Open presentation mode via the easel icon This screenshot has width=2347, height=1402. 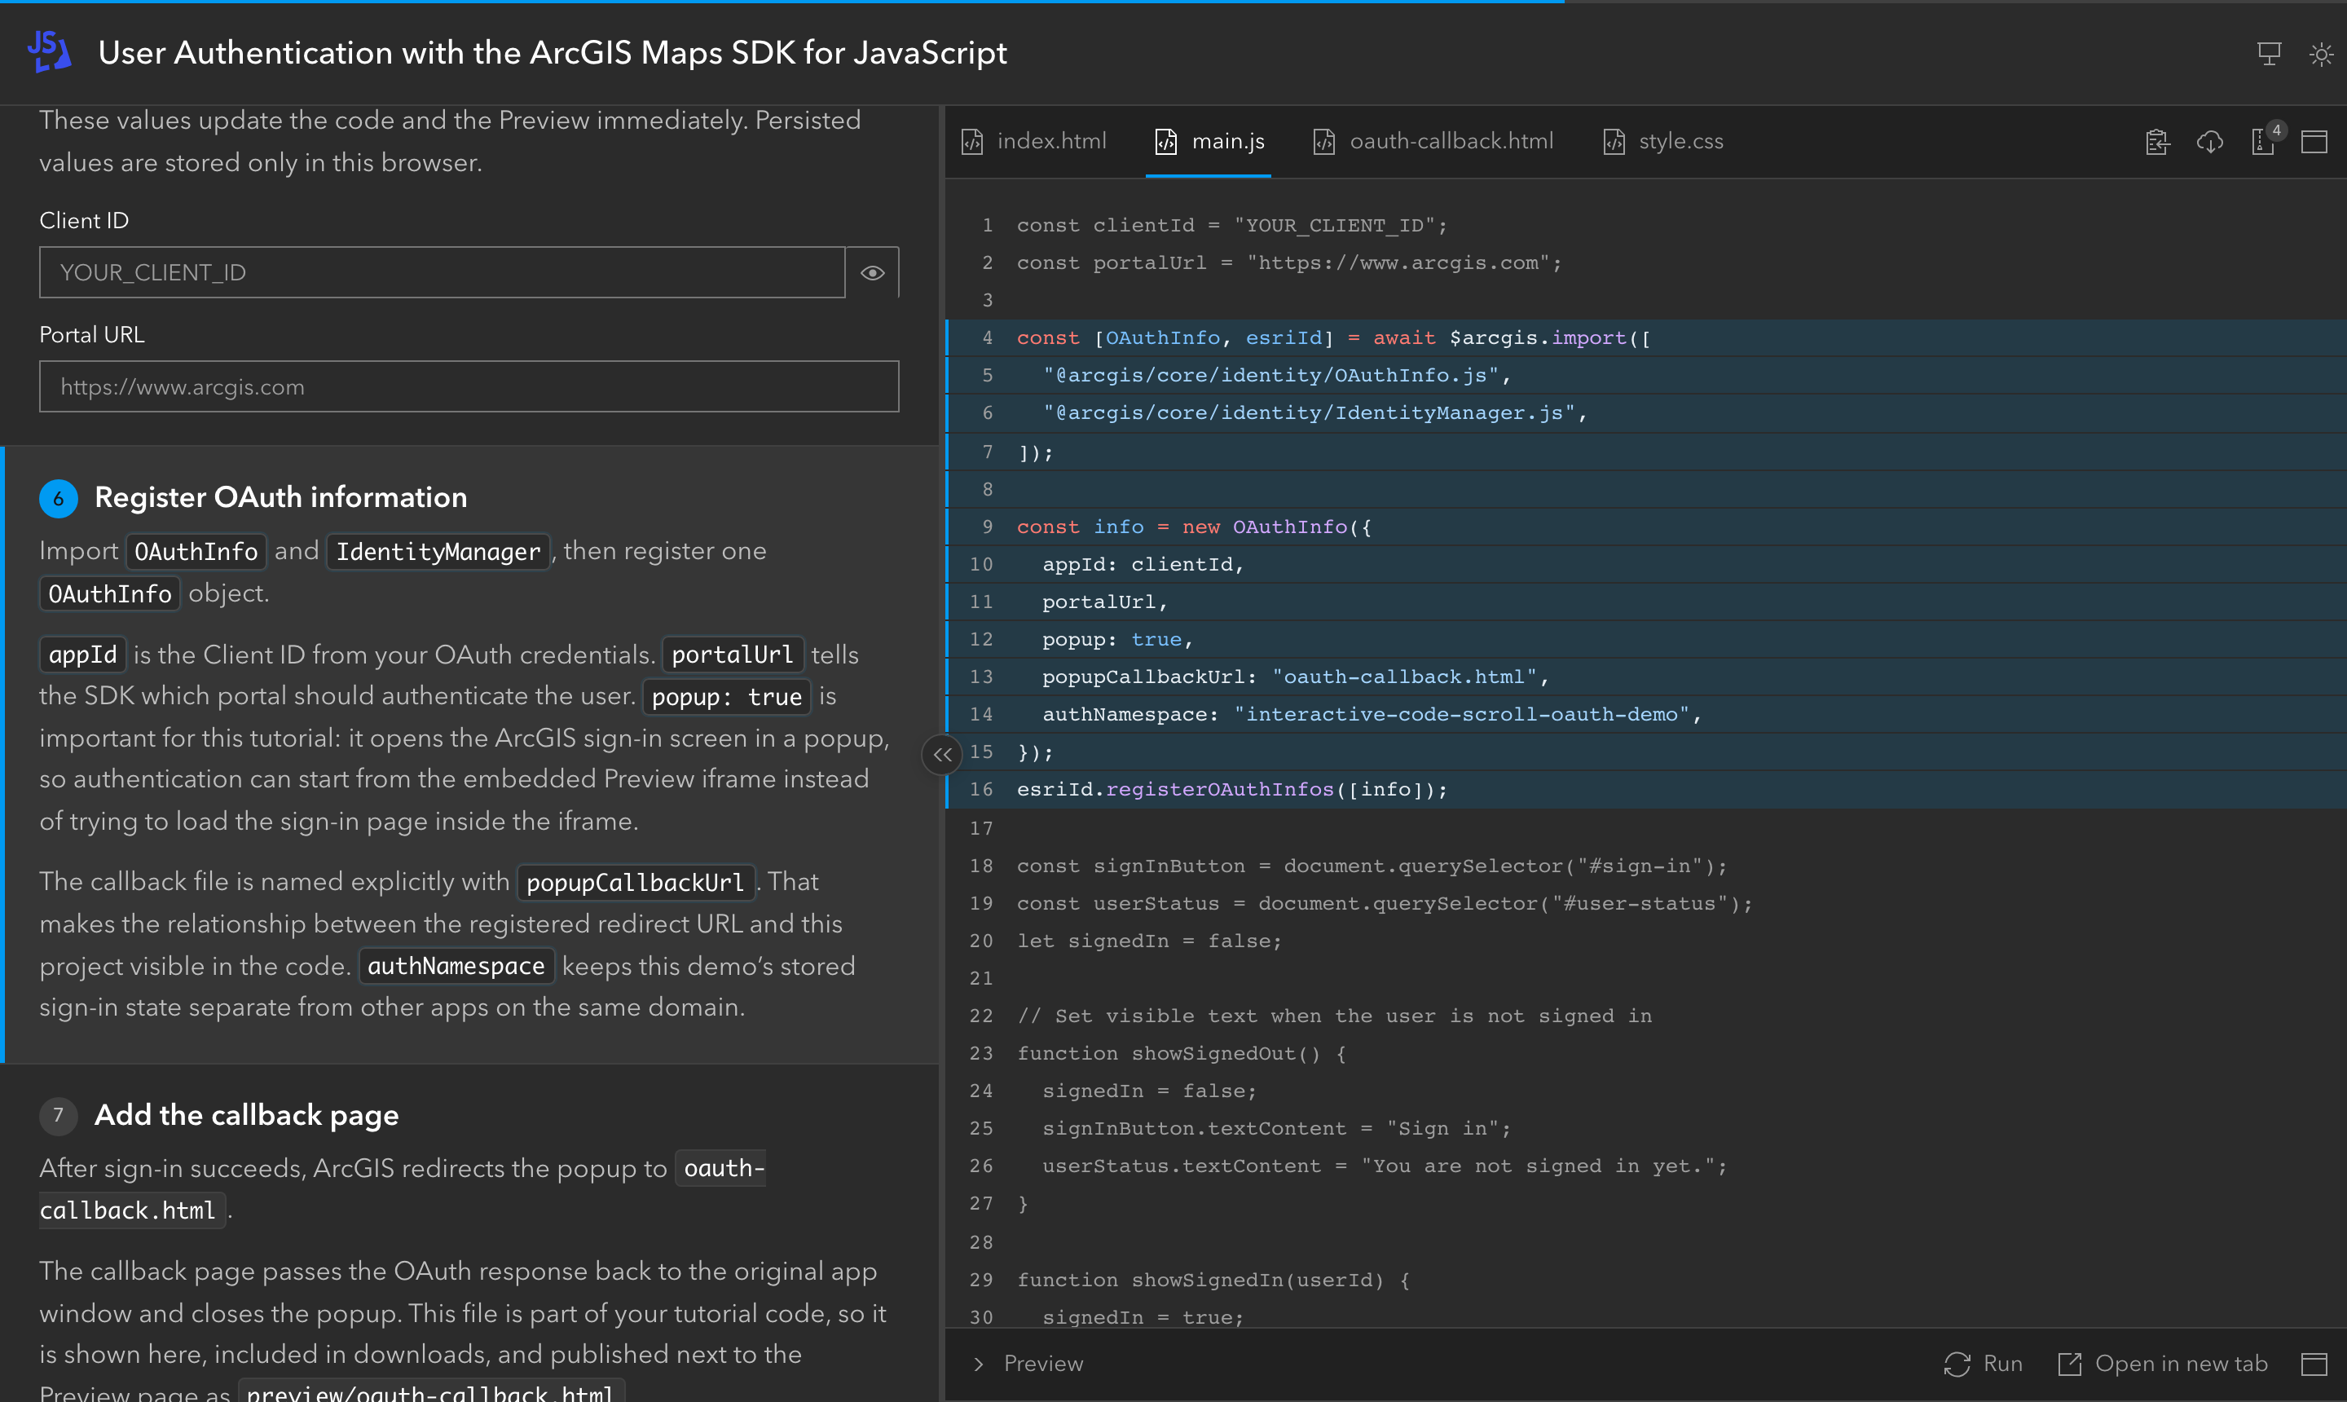[2269, 53]
